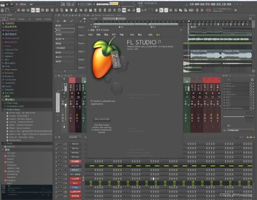Screen dimensions: 257x200
Task: Select the green About icon tab in settings
Action: click(158, 35)
